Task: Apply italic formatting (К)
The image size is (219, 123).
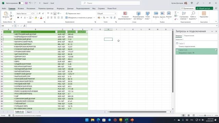Action: pos(21,18)
